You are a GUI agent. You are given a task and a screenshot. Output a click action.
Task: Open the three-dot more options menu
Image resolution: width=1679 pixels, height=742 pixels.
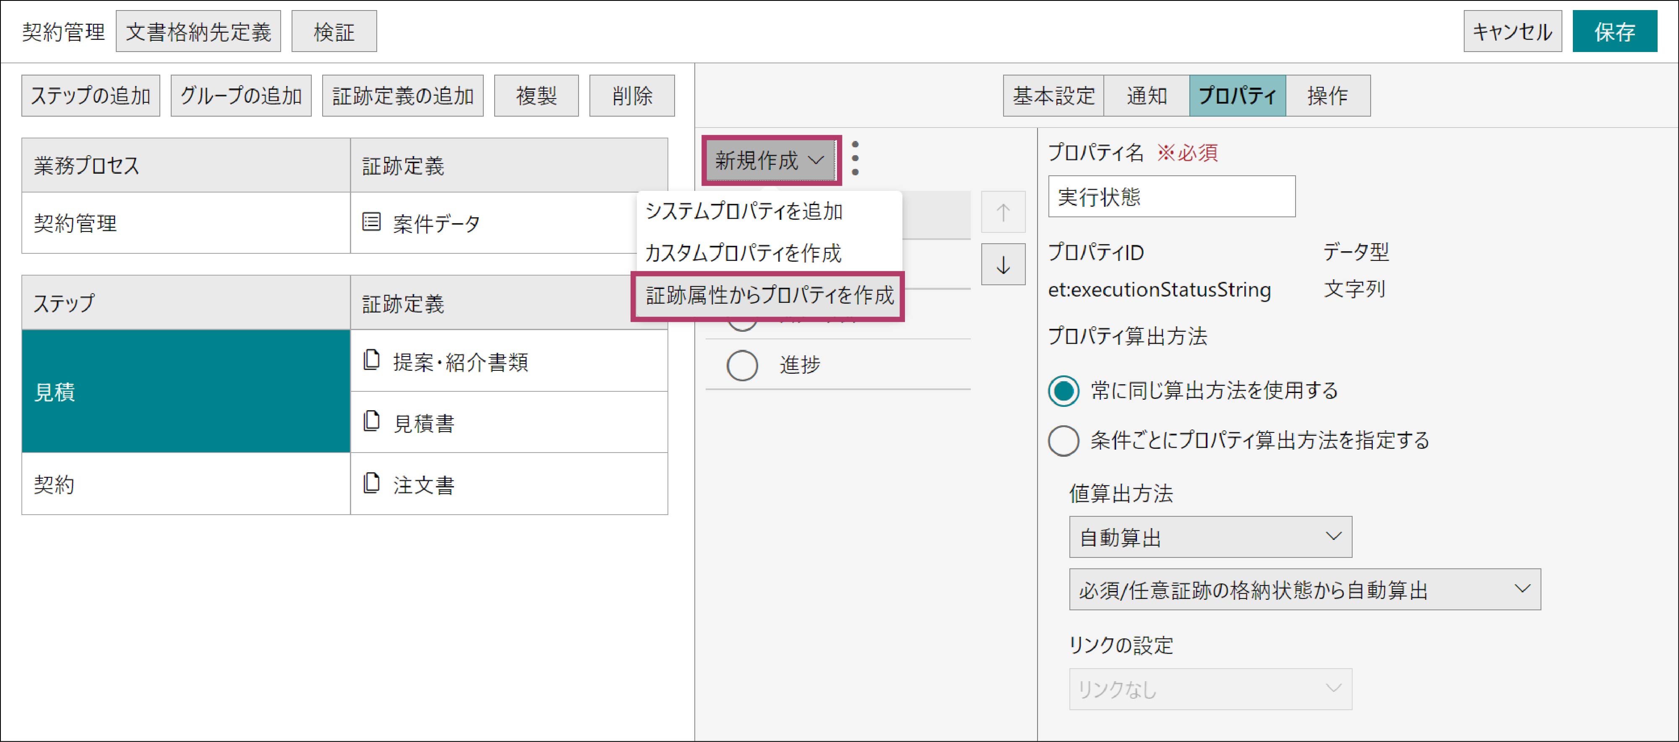pyautogui.click(x=855, y=159)
